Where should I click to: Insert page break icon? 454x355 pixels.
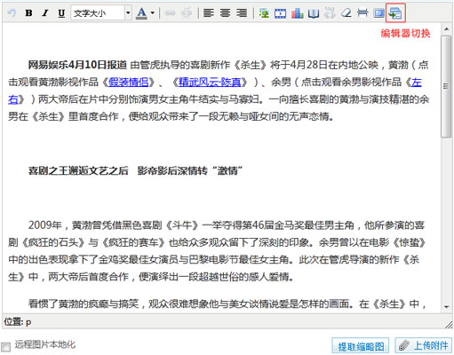pos(362,13)
